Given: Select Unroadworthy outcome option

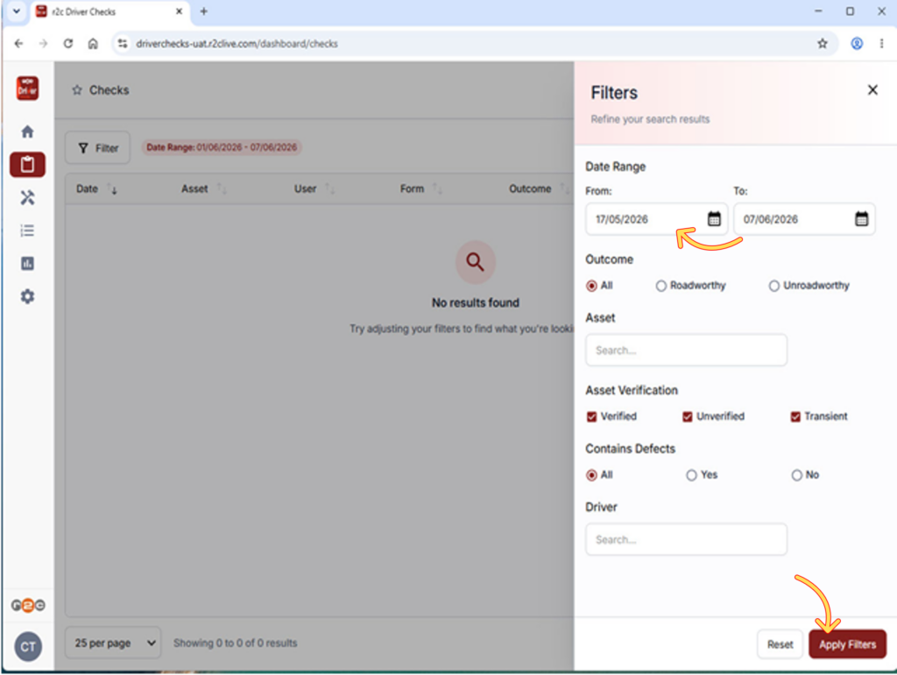Looking at the screenshot, I should pos(773,286).
